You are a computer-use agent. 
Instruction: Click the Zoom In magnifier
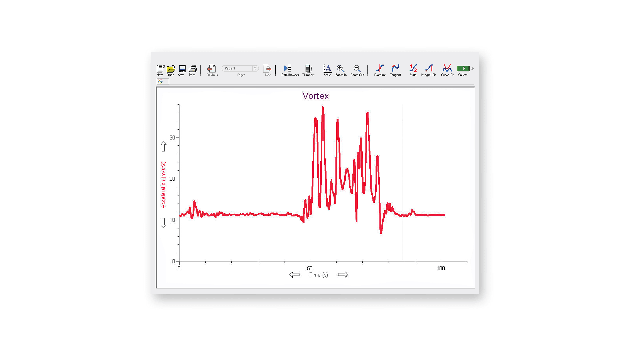click(340, 69)
